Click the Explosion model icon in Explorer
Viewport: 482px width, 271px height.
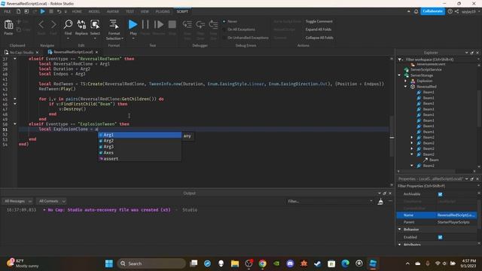413,81
